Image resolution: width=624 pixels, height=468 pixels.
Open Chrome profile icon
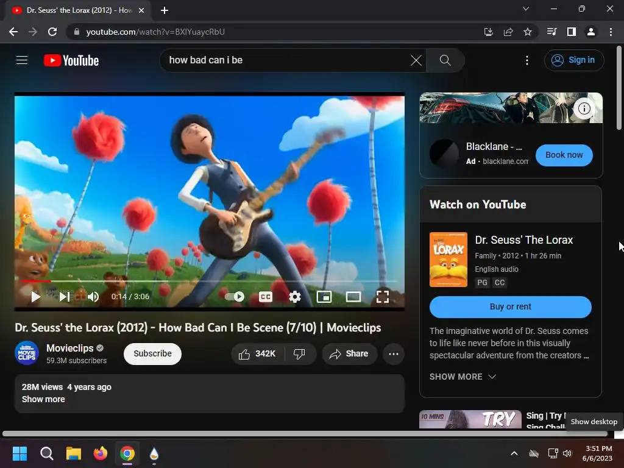coord(591,32)
